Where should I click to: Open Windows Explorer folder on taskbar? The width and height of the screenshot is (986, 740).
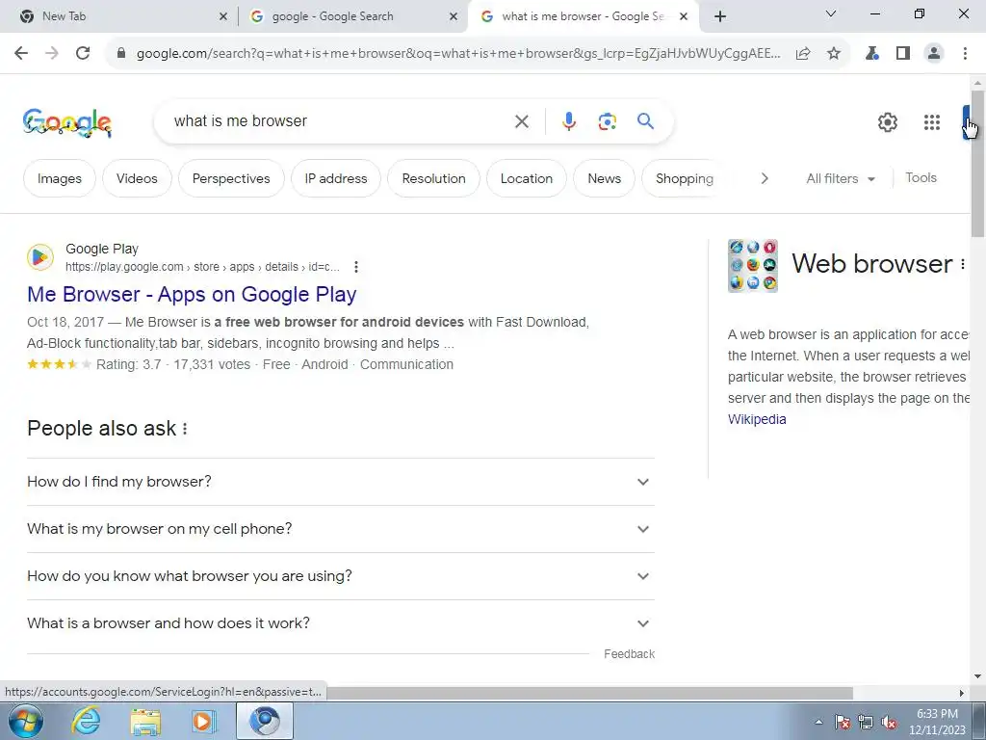[x=145, y=722]
